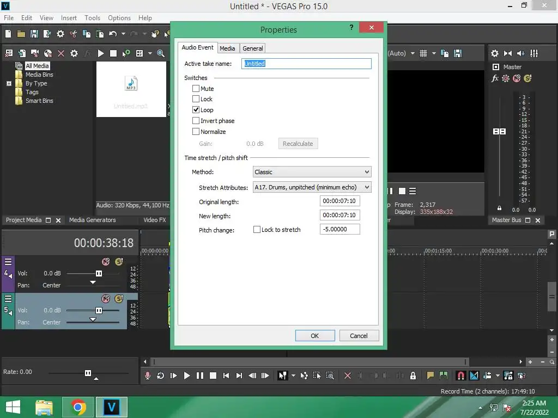558x418 pixels.
Task: Click track 5 pan slider handle
Action: pos(93,319)
